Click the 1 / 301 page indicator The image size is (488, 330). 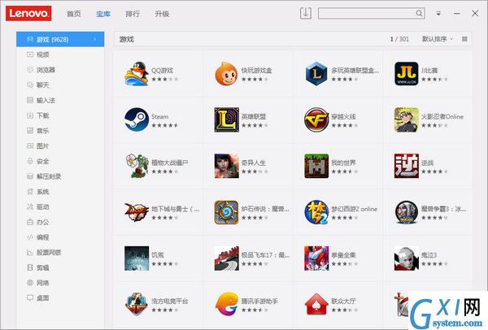point(399,39)
